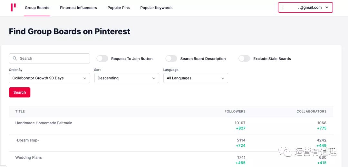348x167 pixels.
Task: Focus the board Search input field
Action: [x=50, y=58]
